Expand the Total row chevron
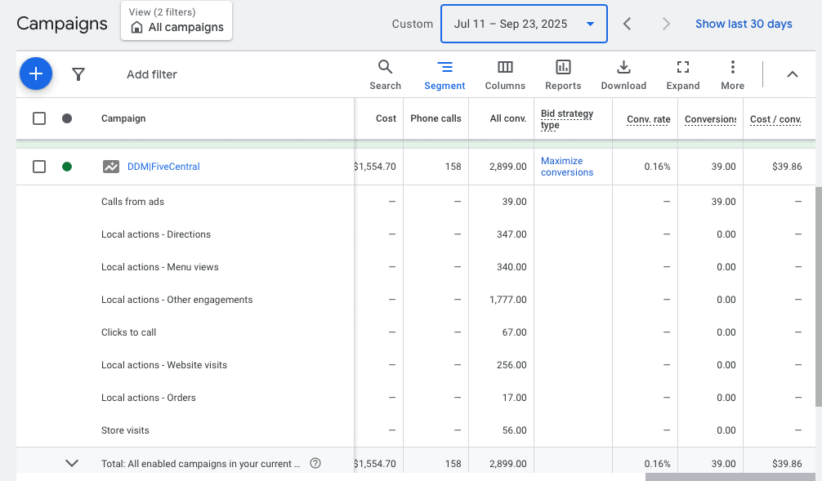The width and height of the screenshot is (822, 481). [72, 463]
